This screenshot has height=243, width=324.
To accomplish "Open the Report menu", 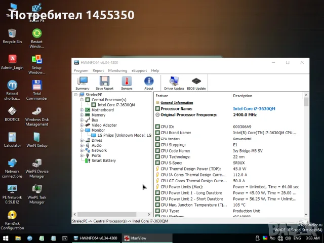I will click(x=98, y=70).
